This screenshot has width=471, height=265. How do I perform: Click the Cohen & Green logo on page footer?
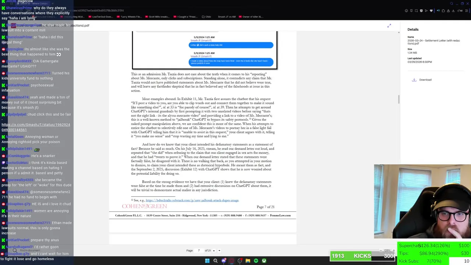pyautogui.click(x=144, y=206)
